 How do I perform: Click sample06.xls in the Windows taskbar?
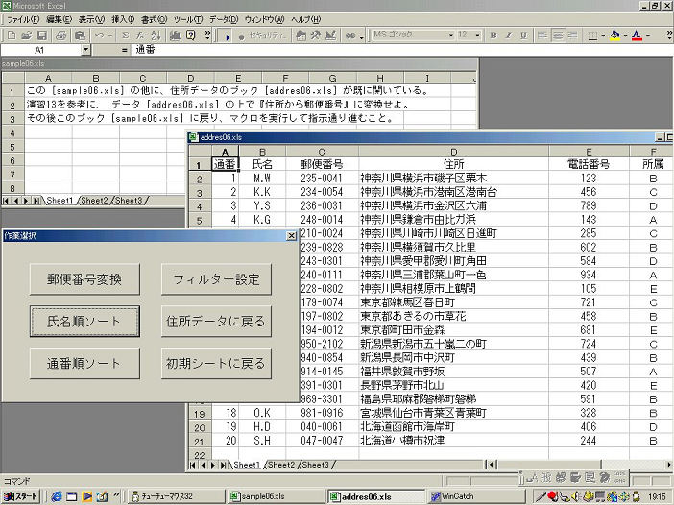[x=263, y=496]
